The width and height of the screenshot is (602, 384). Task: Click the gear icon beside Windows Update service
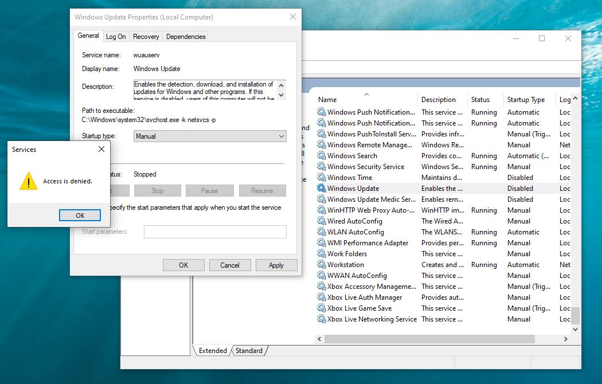[x=322, y=189]
